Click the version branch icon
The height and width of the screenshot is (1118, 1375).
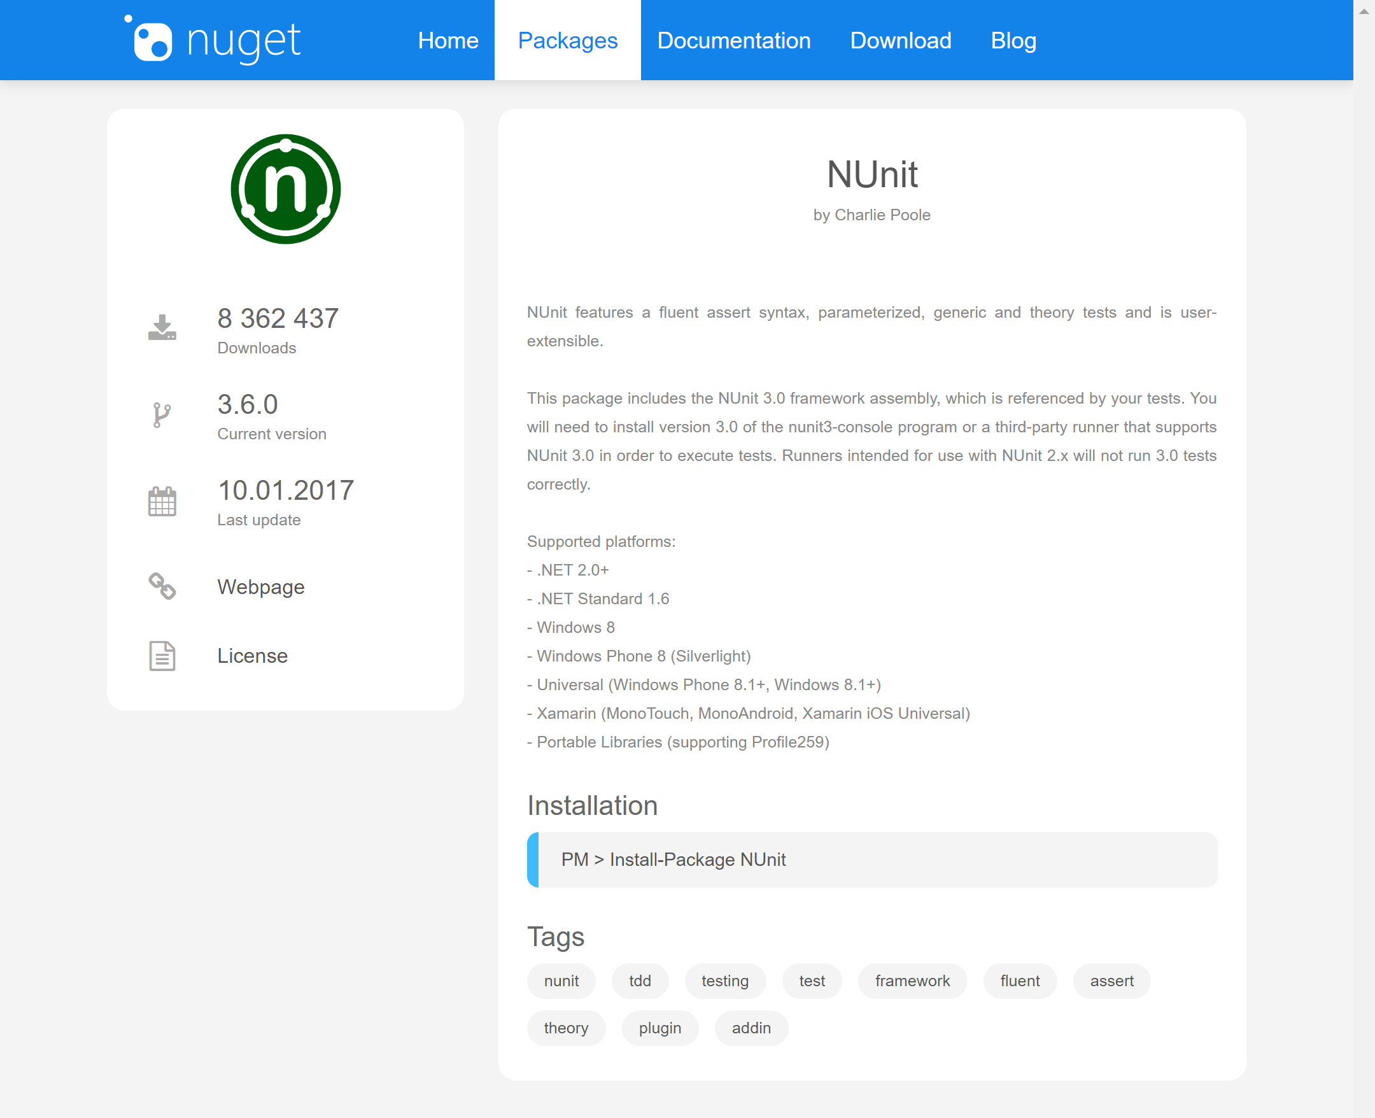click(x=162, y=414)
